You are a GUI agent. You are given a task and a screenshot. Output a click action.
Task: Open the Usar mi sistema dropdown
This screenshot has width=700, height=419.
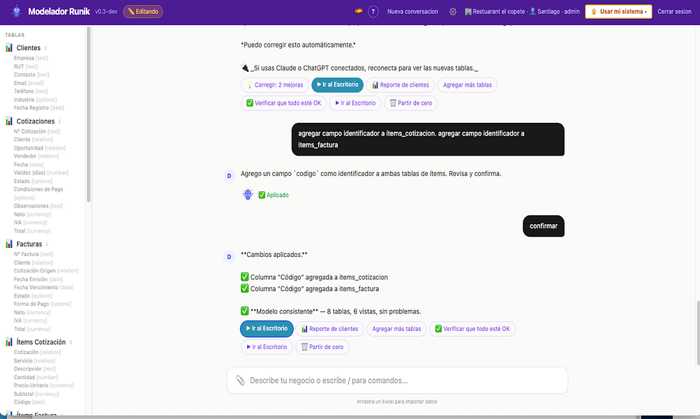(x=618, y=12)
